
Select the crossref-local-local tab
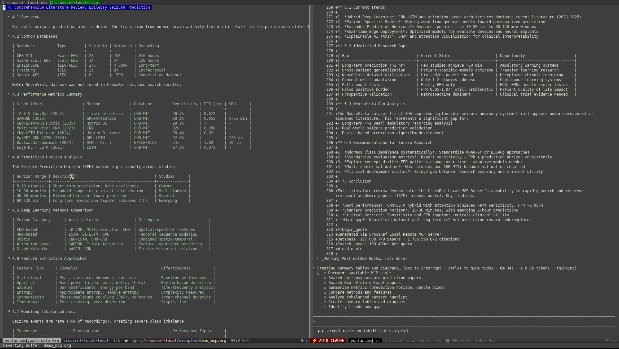coord(75,2)
